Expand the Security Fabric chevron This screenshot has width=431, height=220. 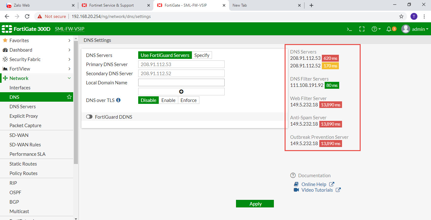click(x=69, y=59)
